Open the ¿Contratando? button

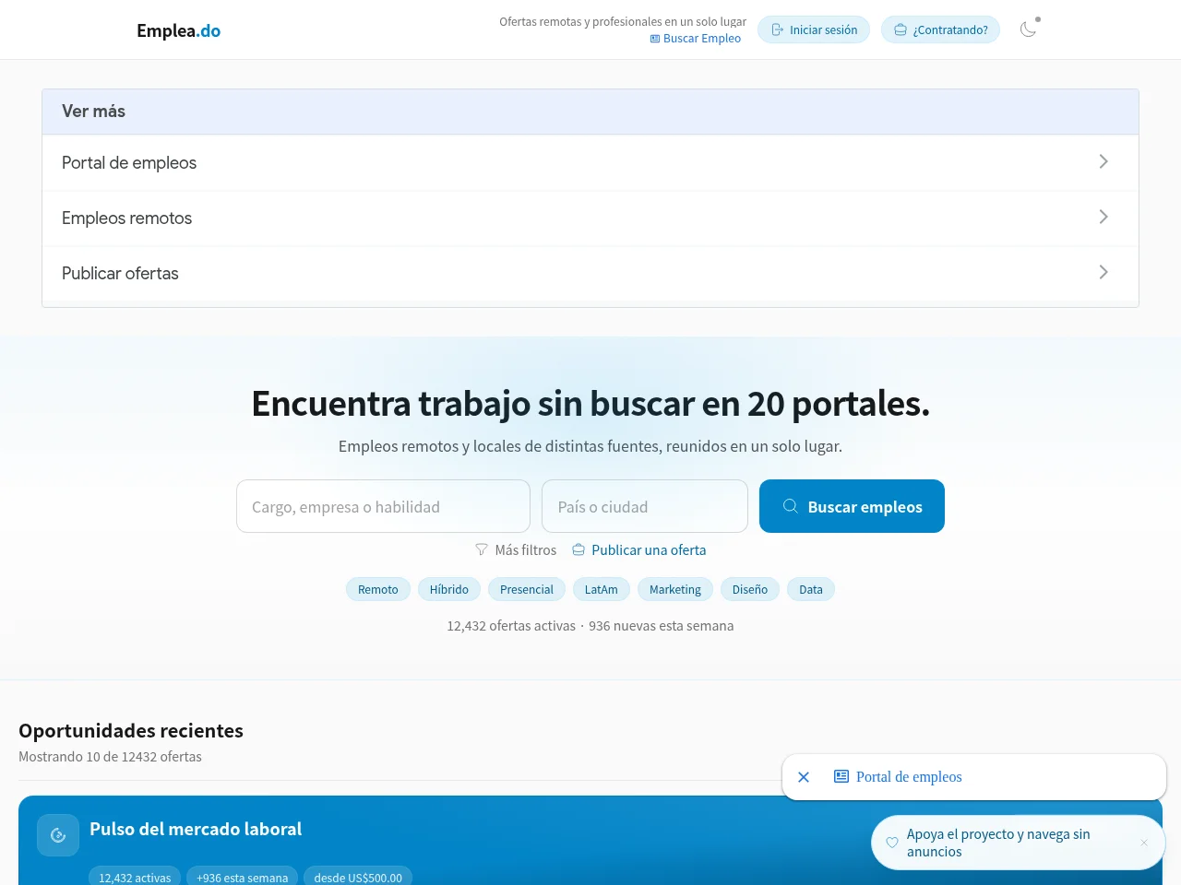pos(940,29)
